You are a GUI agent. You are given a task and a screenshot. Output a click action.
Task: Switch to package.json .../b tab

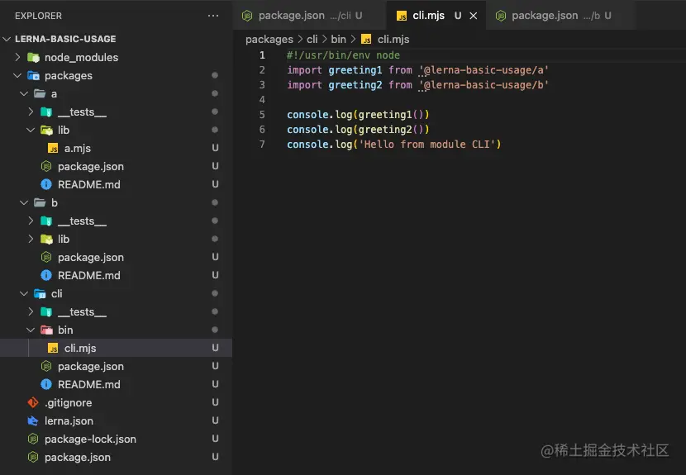point(560,16)
